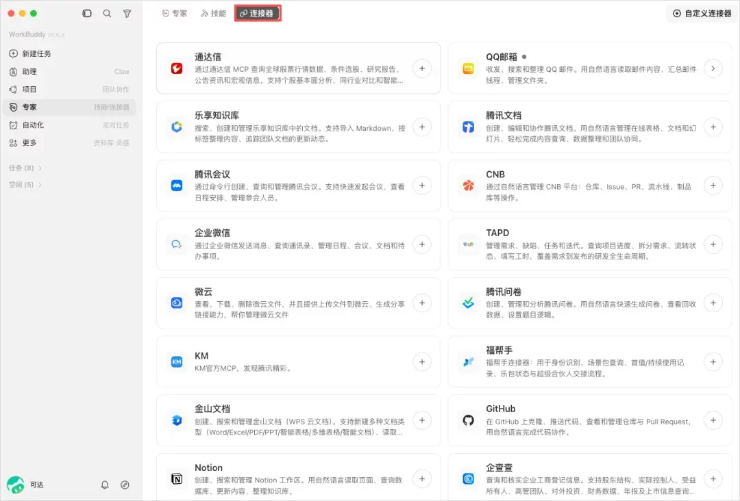Screen dimensions: 740x501
Task: Add the KM connector
Action: click(x=422, y=362)
